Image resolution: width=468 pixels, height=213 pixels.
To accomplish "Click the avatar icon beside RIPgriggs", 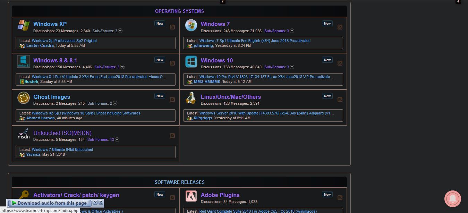I will pos(190,118).
